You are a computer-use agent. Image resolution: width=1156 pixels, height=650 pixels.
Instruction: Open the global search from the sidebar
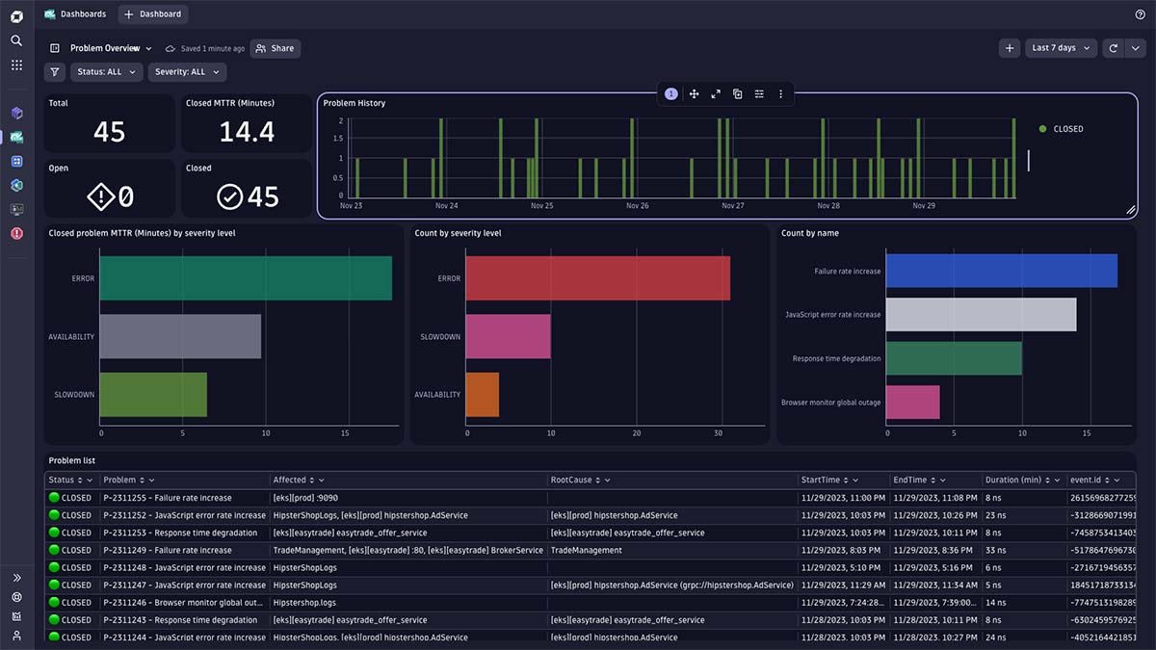(x=15, y=40)
